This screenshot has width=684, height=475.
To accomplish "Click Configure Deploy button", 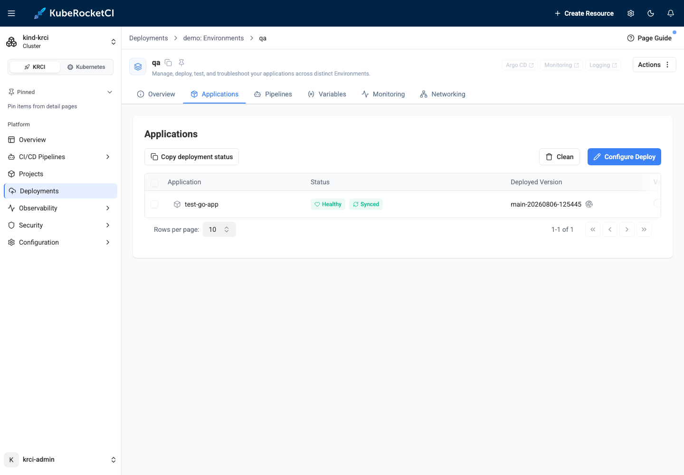I will [x=624, y=157].
